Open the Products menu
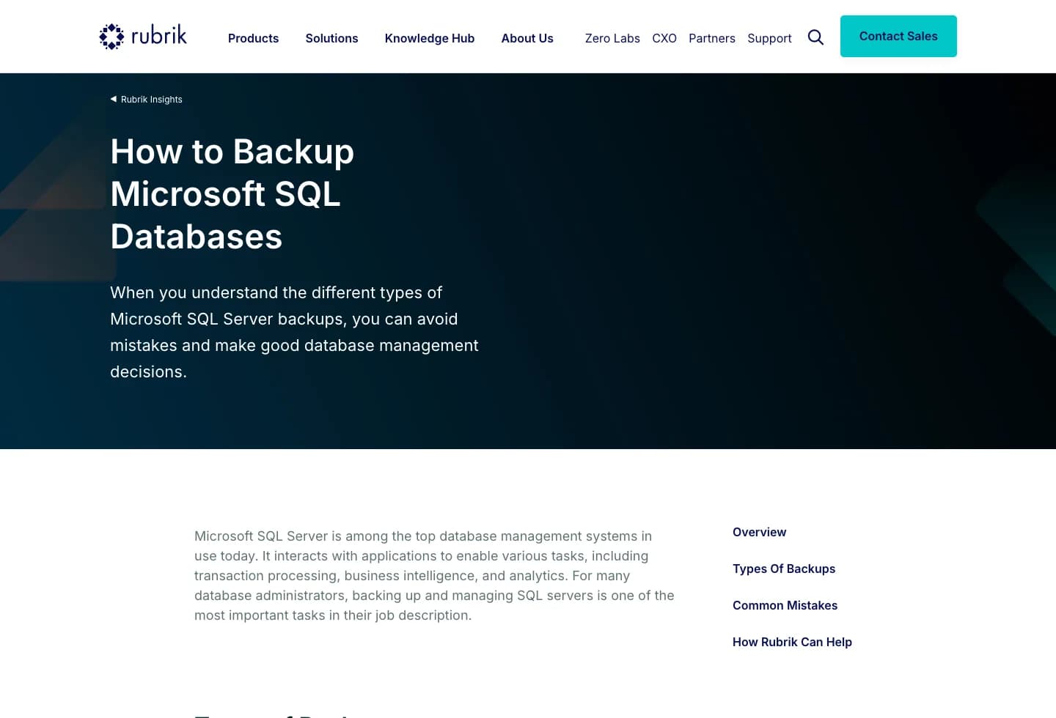The image size is (1056, 718). [x=253, y=38]
